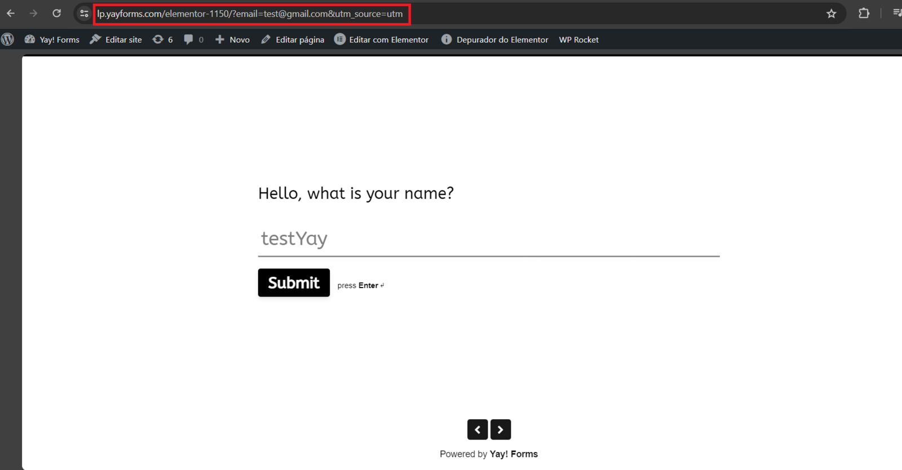Bookmark this page with the star icon

click(x=831, y=14)
